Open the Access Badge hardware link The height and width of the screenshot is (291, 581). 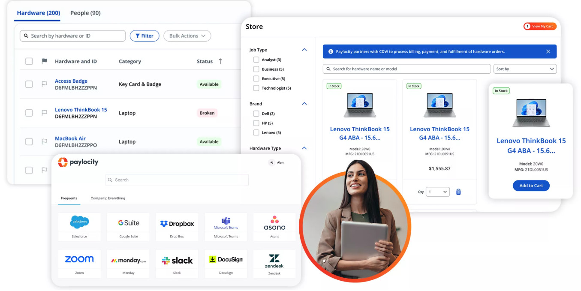click(x=71, y=81)
